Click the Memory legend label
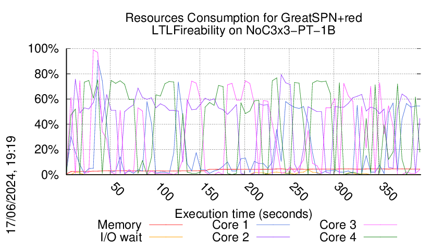Screen dimensions: 443x247 pos(119,225)
